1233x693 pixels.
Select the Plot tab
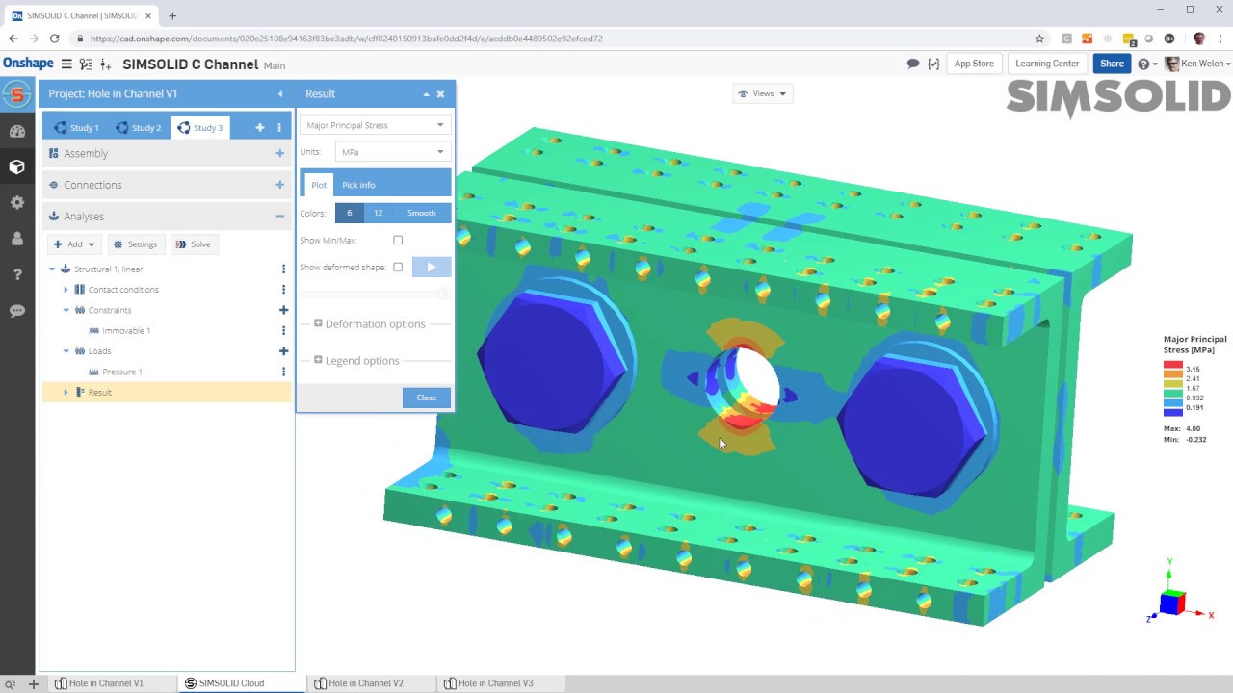(x=318, y=185)
